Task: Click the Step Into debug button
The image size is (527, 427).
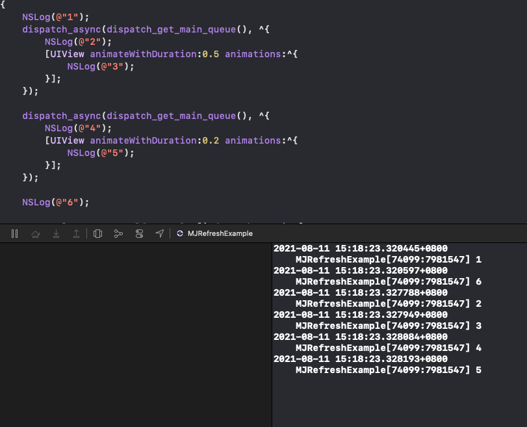Action: pos(56,234)
